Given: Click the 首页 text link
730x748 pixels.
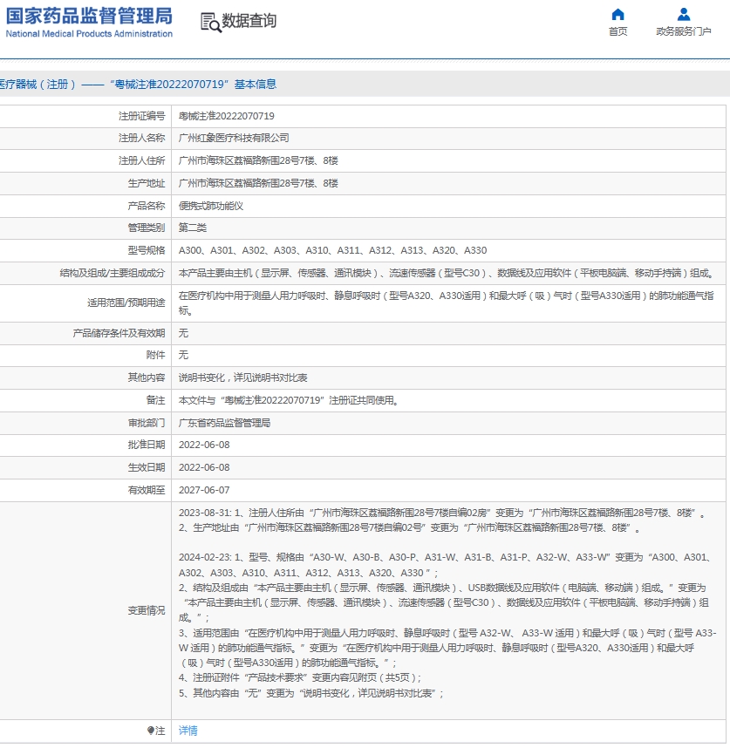Looking at the screenshot, I should coord(617,31).
